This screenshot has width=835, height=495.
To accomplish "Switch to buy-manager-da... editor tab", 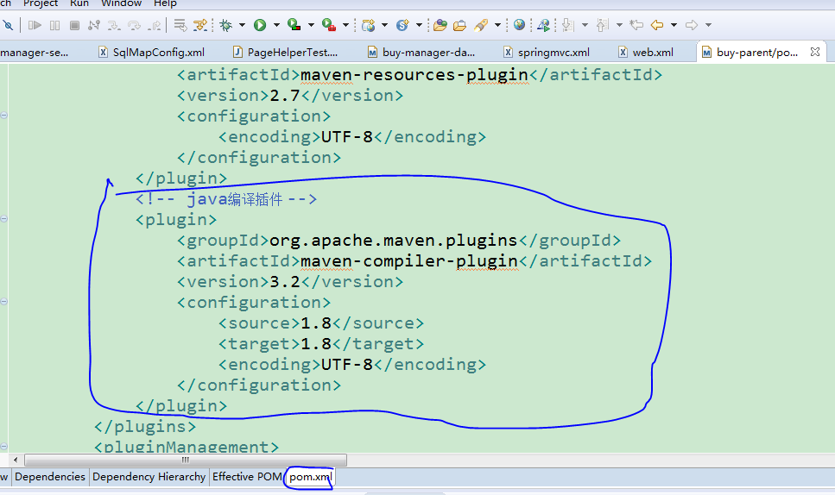I will (x=421, y=52).
